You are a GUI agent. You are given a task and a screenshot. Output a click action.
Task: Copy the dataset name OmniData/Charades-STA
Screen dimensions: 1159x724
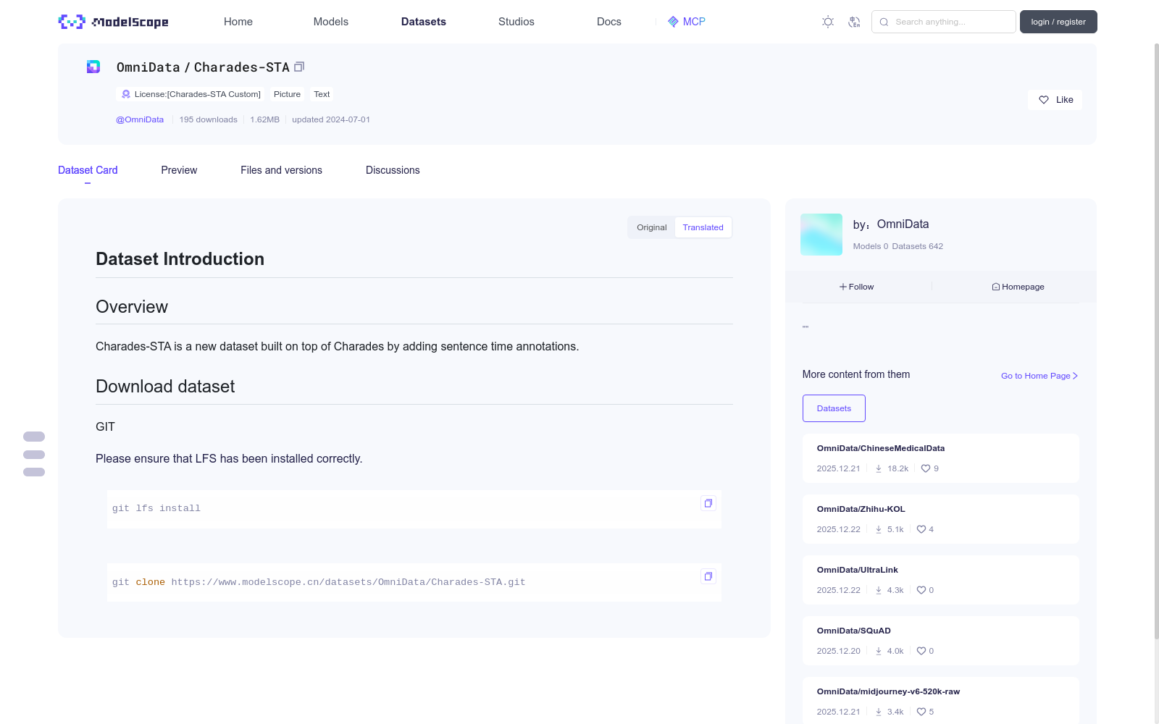coord(299,67)
